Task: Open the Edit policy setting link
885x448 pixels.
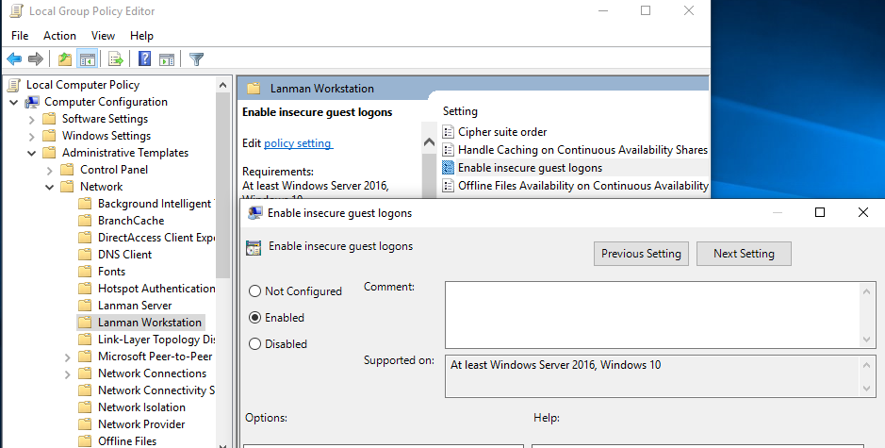Action: (x=299, y=143)
